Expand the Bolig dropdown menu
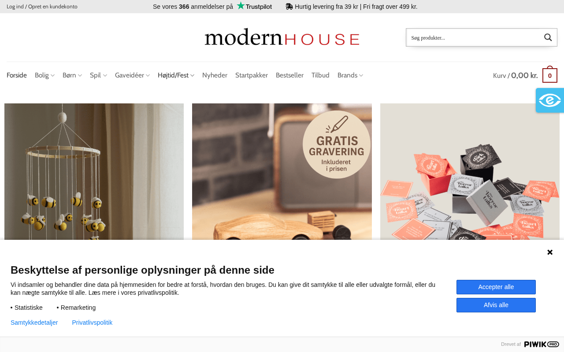This screenshot has height=352, width=564. tap(45, 75)
